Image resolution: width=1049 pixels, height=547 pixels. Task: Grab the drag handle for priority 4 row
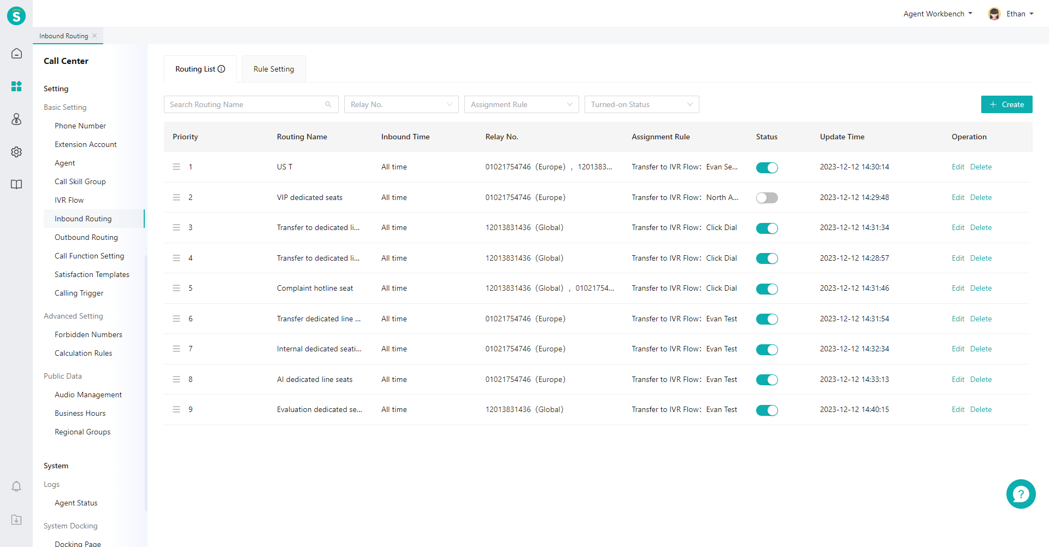click(176, 258)
